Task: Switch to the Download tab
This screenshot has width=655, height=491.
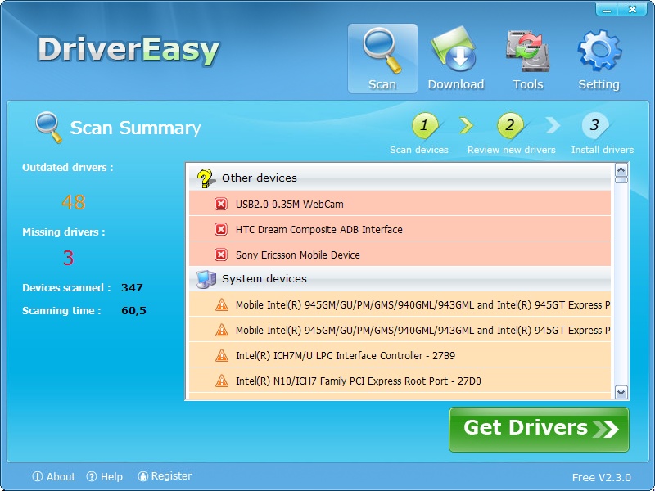Action: (455, 51)
